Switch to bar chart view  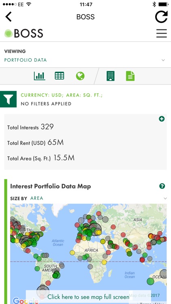pyautogui.click(x=40, y=76)
